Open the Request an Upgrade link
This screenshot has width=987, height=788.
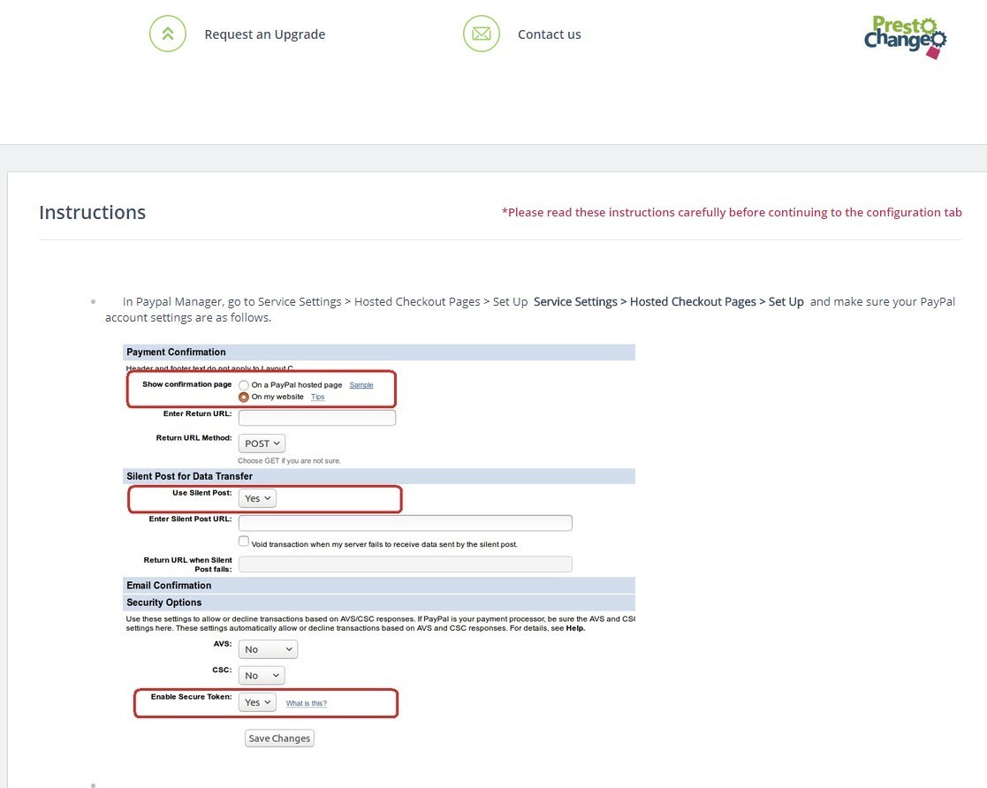point(264,34)
